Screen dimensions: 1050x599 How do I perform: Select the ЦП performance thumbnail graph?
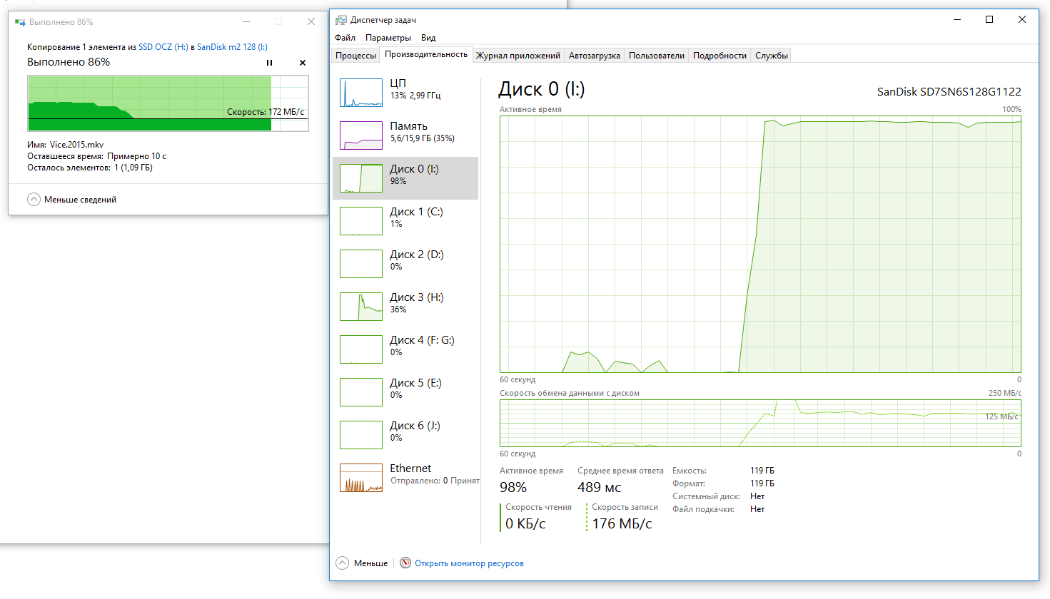(361, 93)
